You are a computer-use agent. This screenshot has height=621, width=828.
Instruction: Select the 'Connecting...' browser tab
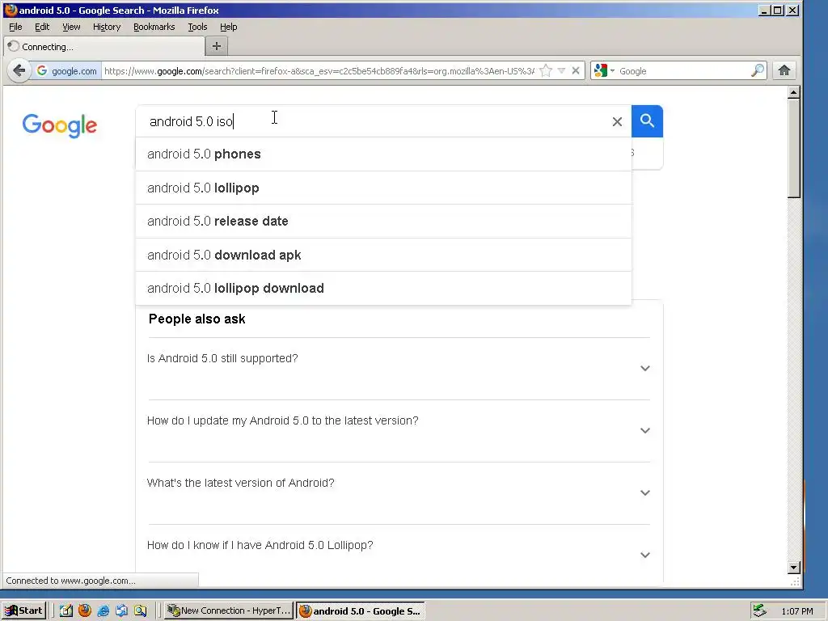click(104, 46)
